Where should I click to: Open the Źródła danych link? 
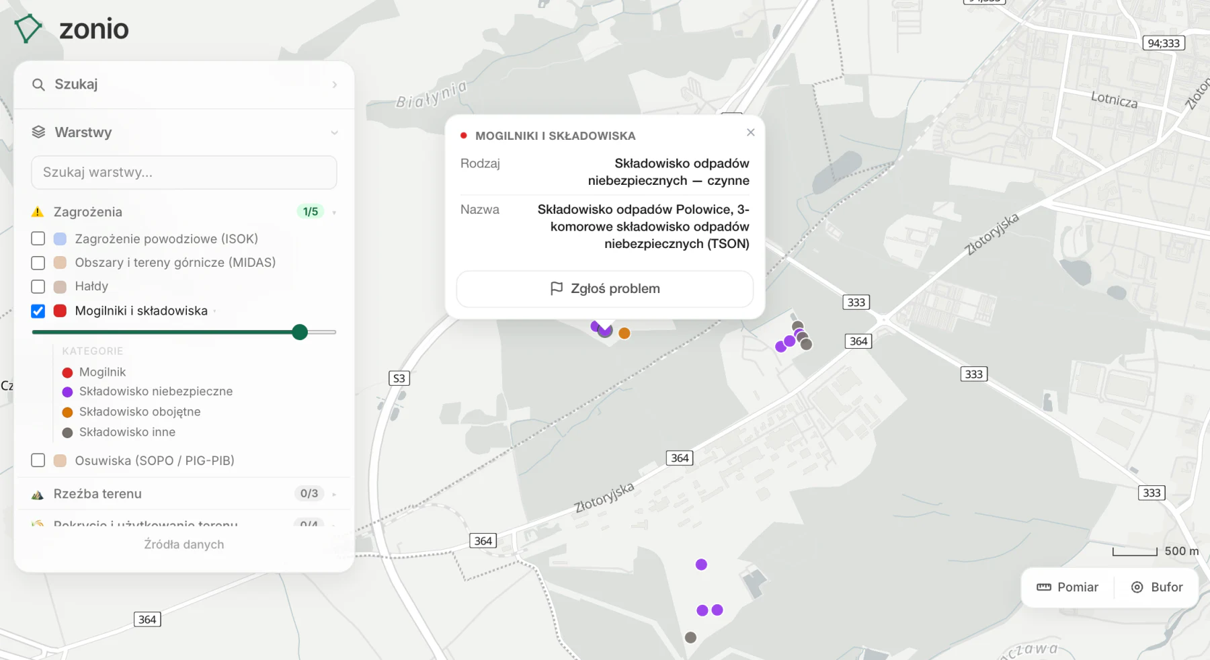pos(184,544)
